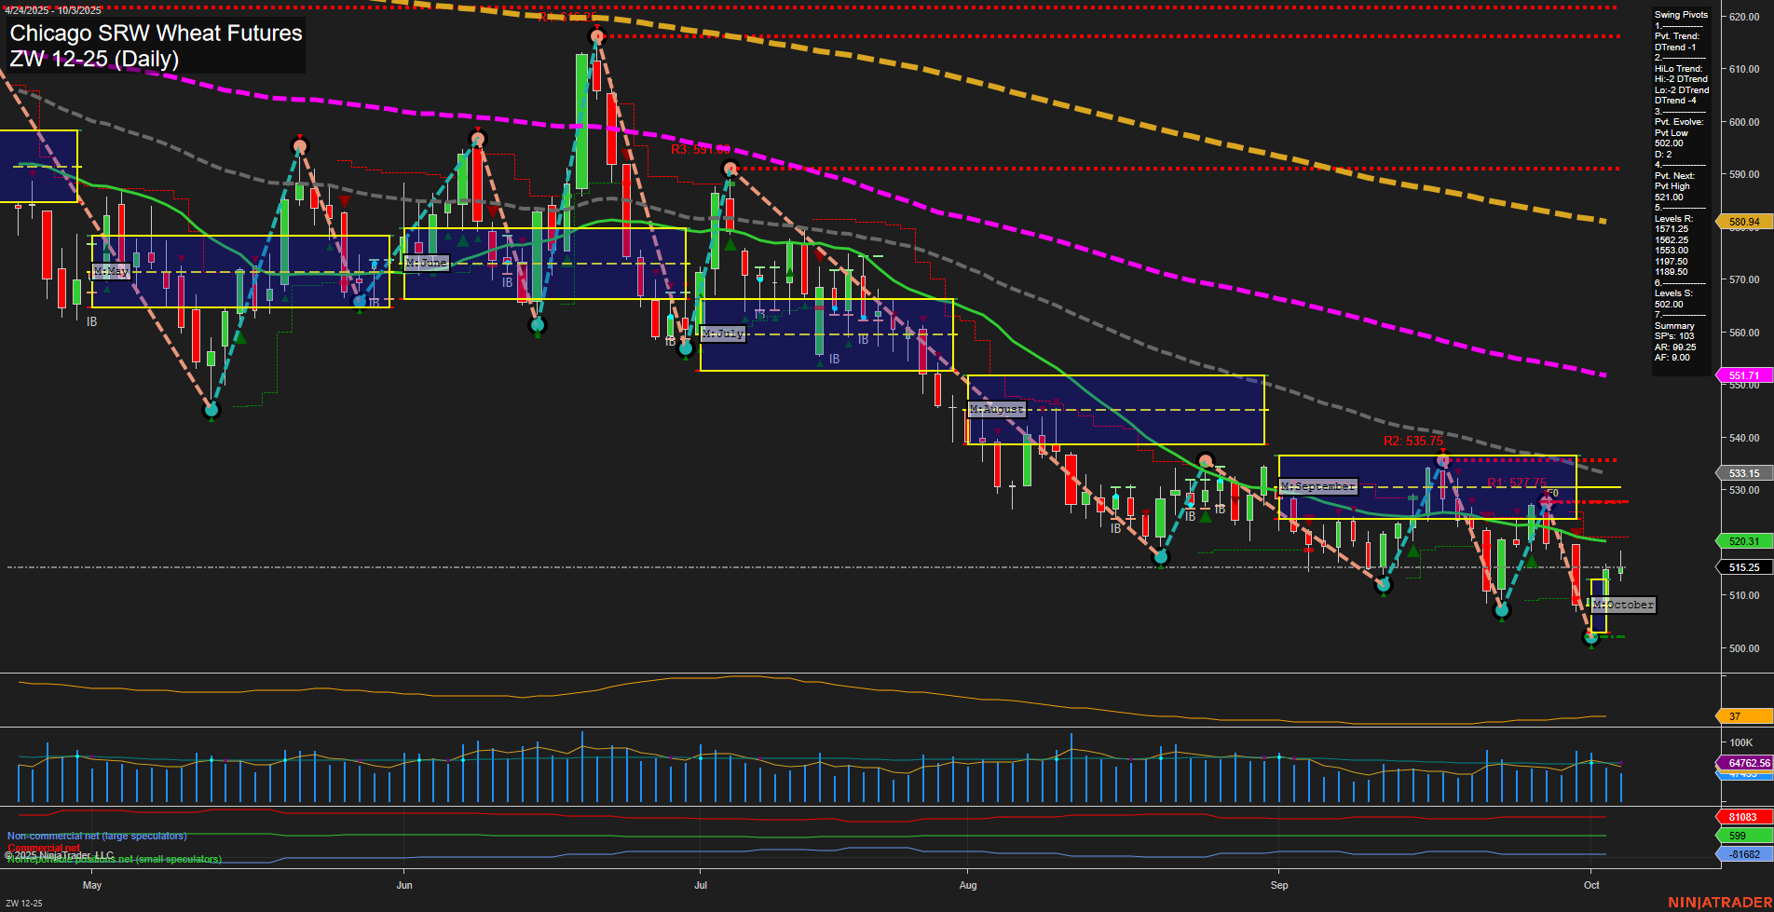Open the M:August range box label
Viewport: 1774px width, 912px height.
click(x=997, y=409)
